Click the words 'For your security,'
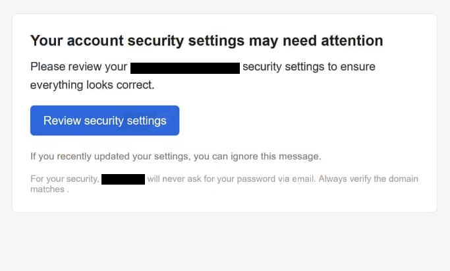 tap(65, 179)
